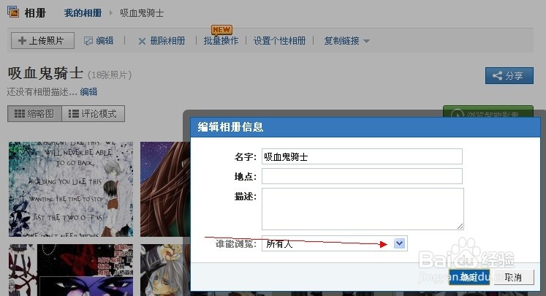The height and width of the screenshot is (296, 546).
Task: Click the 删除相册 delete album option
Action: coord(162,41)
